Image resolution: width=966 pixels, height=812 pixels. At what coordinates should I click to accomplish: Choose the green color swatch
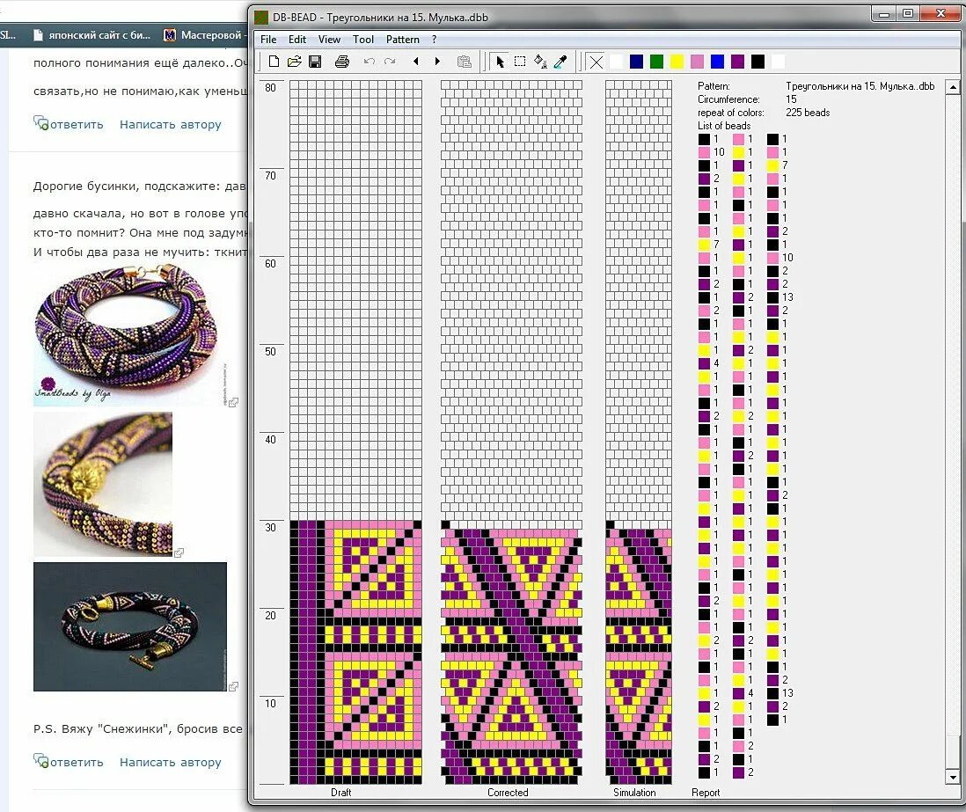coord(656,62)
